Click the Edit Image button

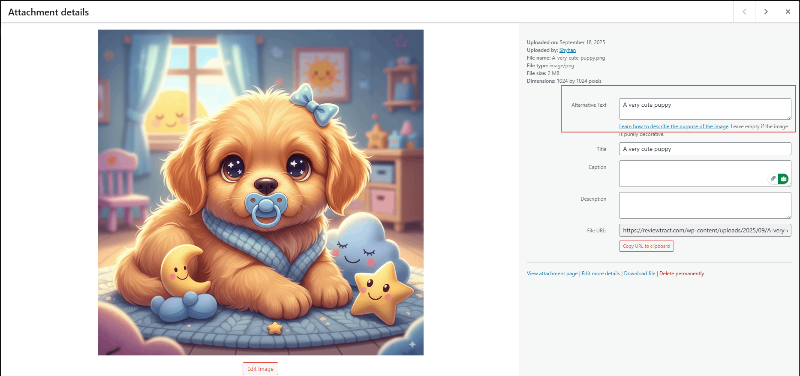(260, 369)
